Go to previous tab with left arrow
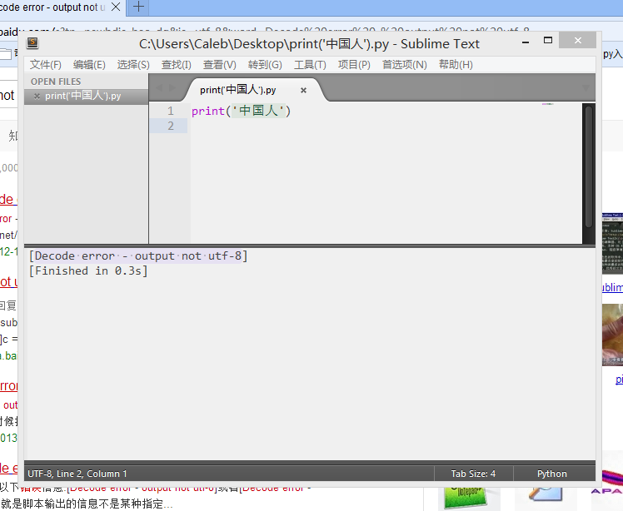This screenshot has height=511, width=623. click(159, 87)
